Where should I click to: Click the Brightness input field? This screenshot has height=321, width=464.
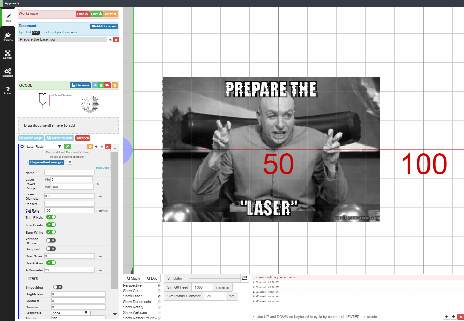[78, 294]
